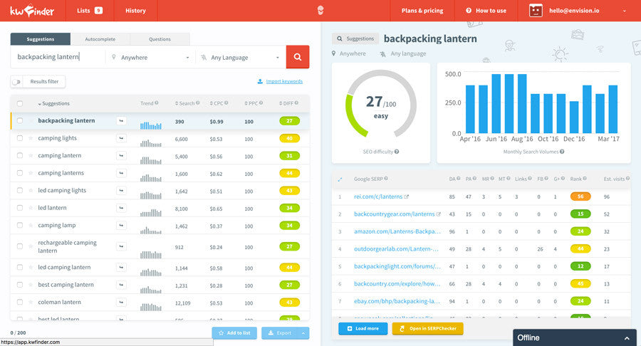Click the question icon beside How to use

(x=469, y=11)
